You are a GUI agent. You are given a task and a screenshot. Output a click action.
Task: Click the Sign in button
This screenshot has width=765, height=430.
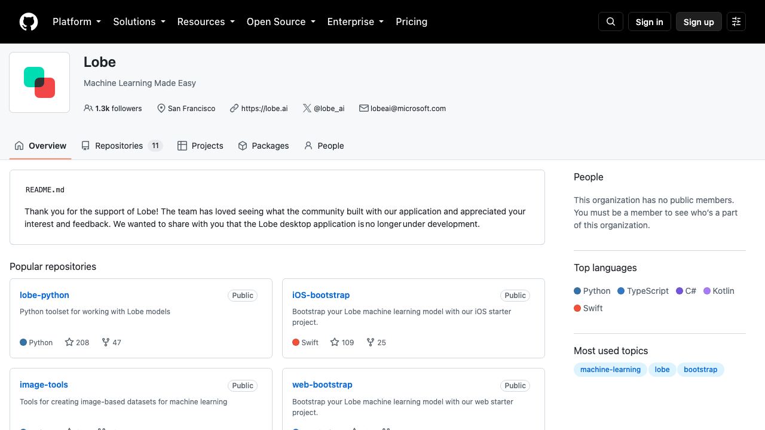click(650, 22)
